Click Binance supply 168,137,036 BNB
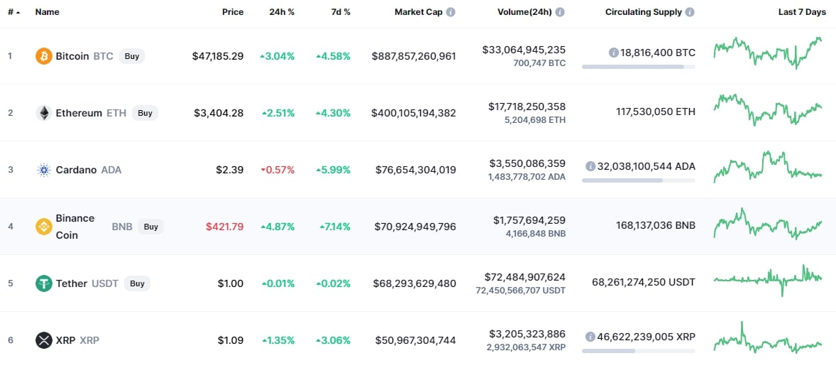The image size is (836, 368). tap(655, 226)
